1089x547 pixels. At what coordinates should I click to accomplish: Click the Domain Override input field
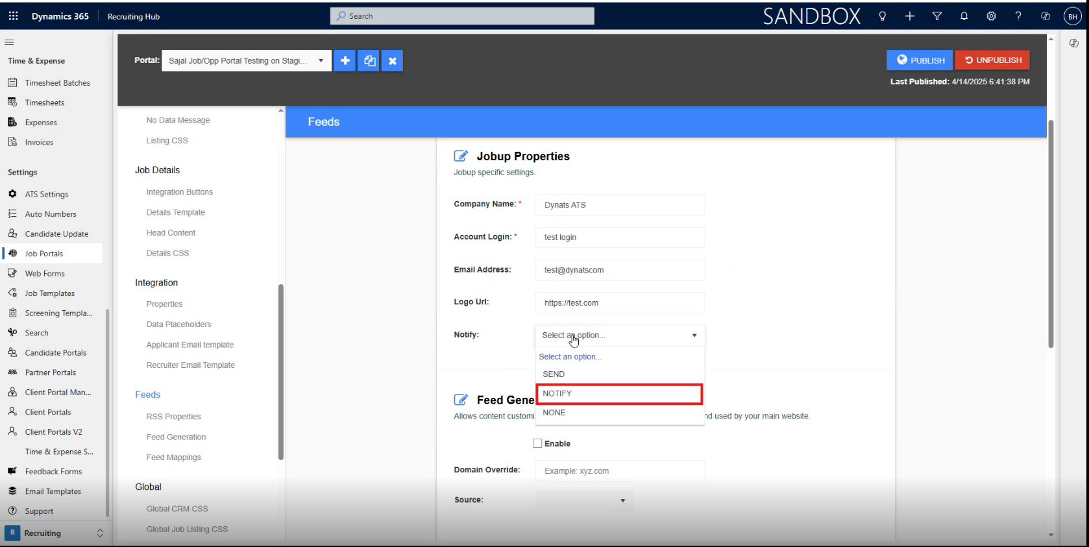click(x=620, y=471)
